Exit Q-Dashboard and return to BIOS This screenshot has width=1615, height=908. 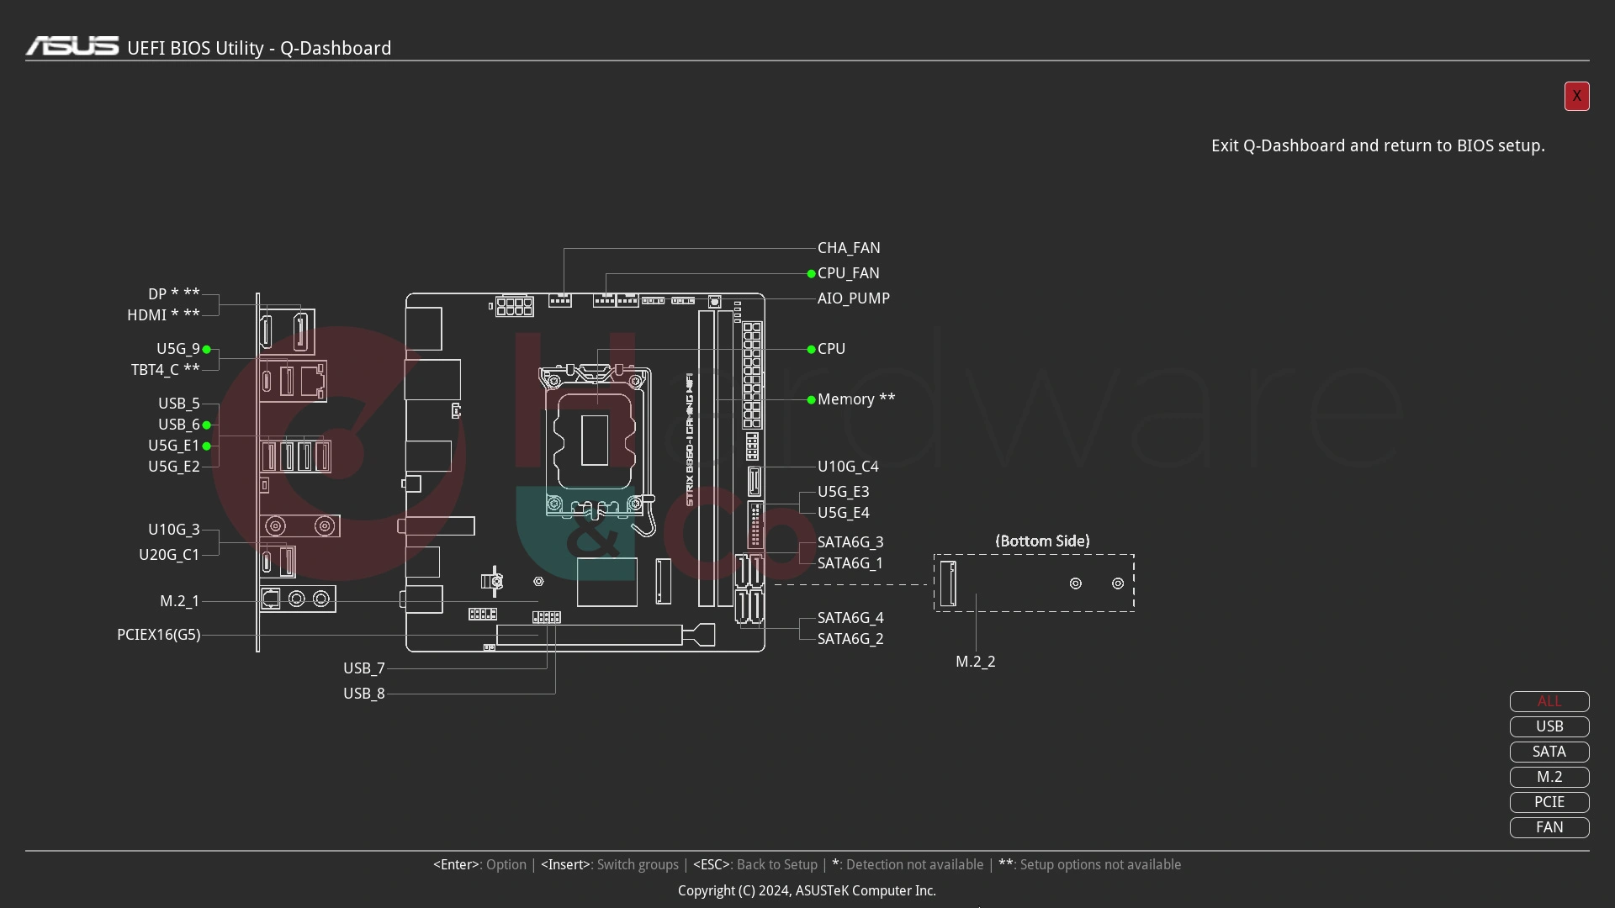pyautogui.click(x=1576, y=97)
